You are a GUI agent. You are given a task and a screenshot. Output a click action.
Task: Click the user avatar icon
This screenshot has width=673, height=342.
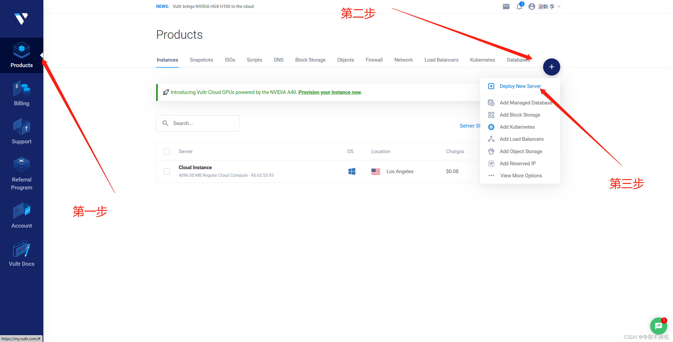coord(532,6)
